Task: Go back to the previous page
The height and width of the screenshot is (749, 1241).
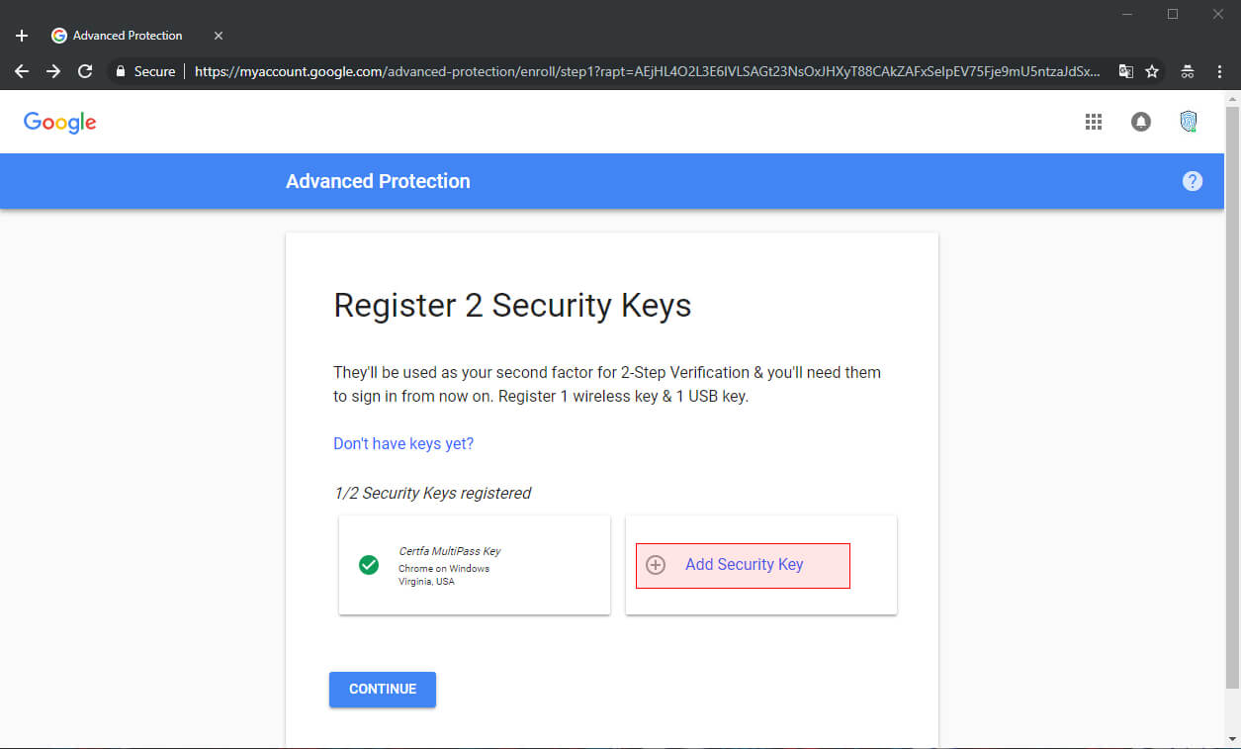Action: (21, 71)
